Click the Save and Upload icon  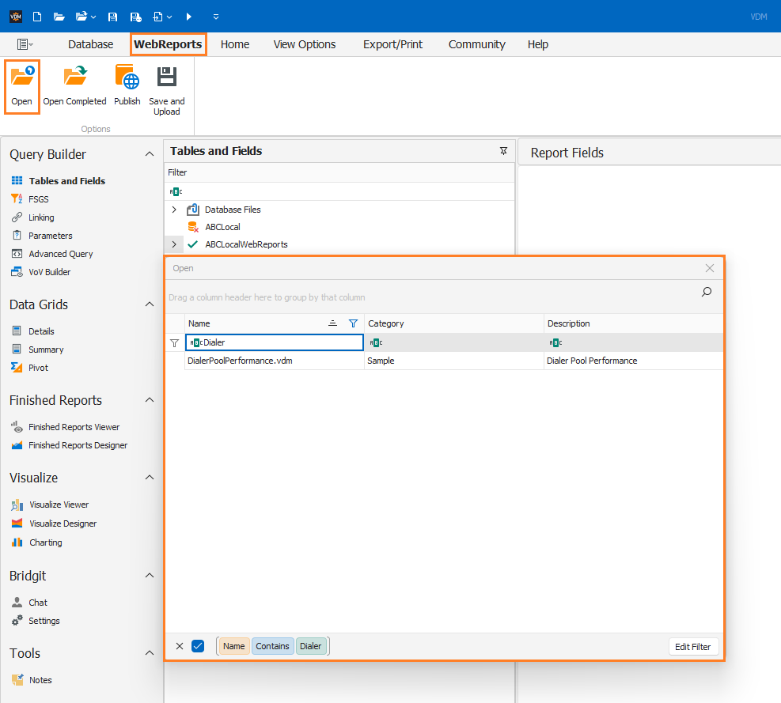click(167, 77)
